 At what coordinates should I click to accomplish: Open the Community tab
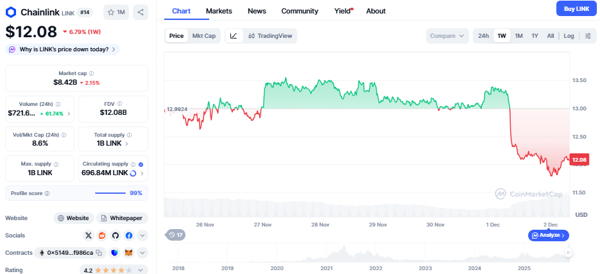pyautogui.click(x=300, y=11)
